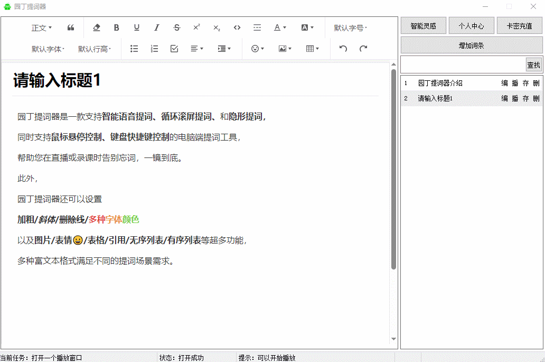Click the search text field beside 查找
Viewport: 545px width, 362px height.
click(x=463, y=64)
